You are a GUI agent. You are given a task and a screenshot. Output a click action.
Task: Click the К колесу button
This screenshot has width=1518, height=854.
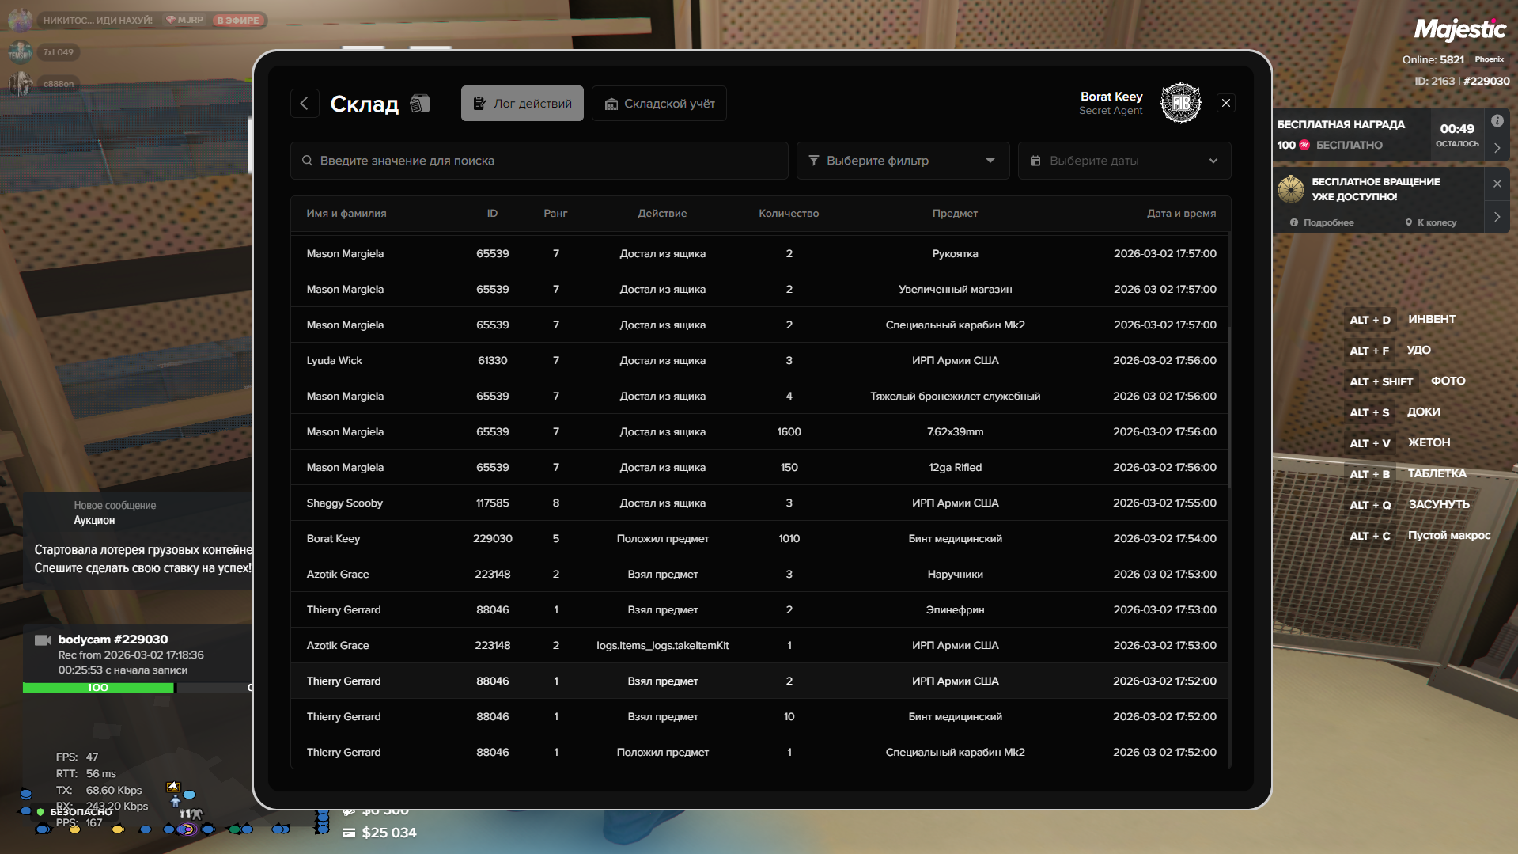pyautogui.click(x=1431, y=222)
